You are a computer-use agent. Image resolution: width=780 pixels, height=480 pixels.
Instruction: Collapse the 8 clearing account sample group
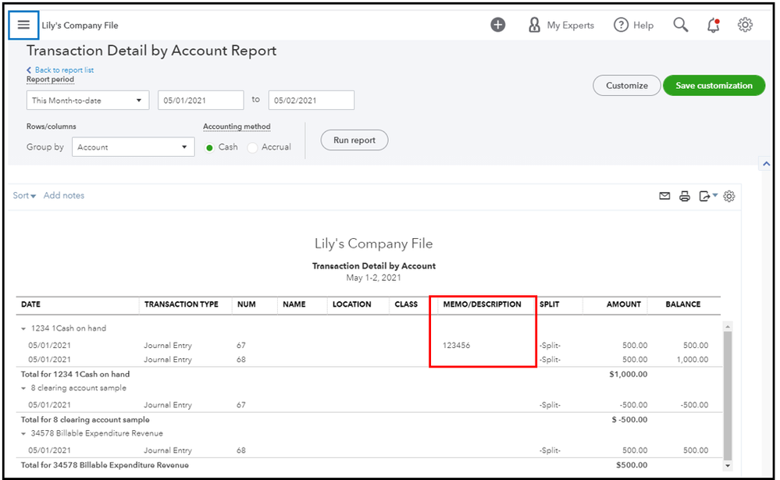tap(23, 389)
